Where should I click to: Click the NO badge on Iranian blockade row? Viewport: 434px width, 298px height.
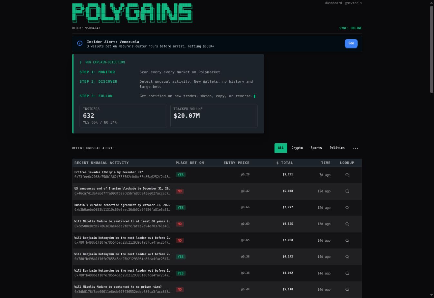click(180, 191)
